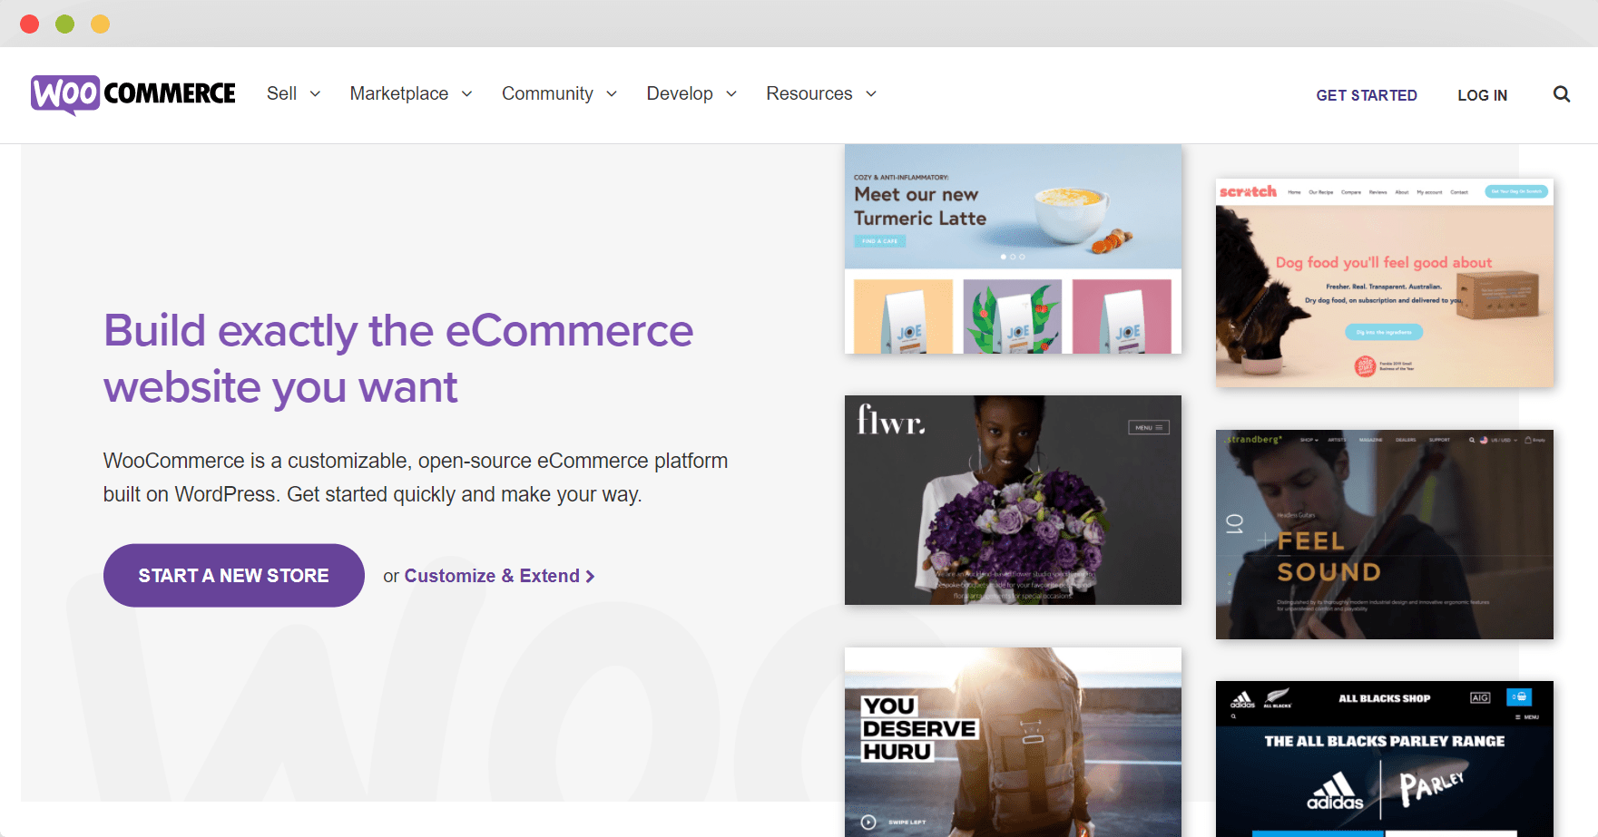This screenshot has width=1598, height=837.
Task: Click the GET STARTED link
Action: (x=1367, y=95)
